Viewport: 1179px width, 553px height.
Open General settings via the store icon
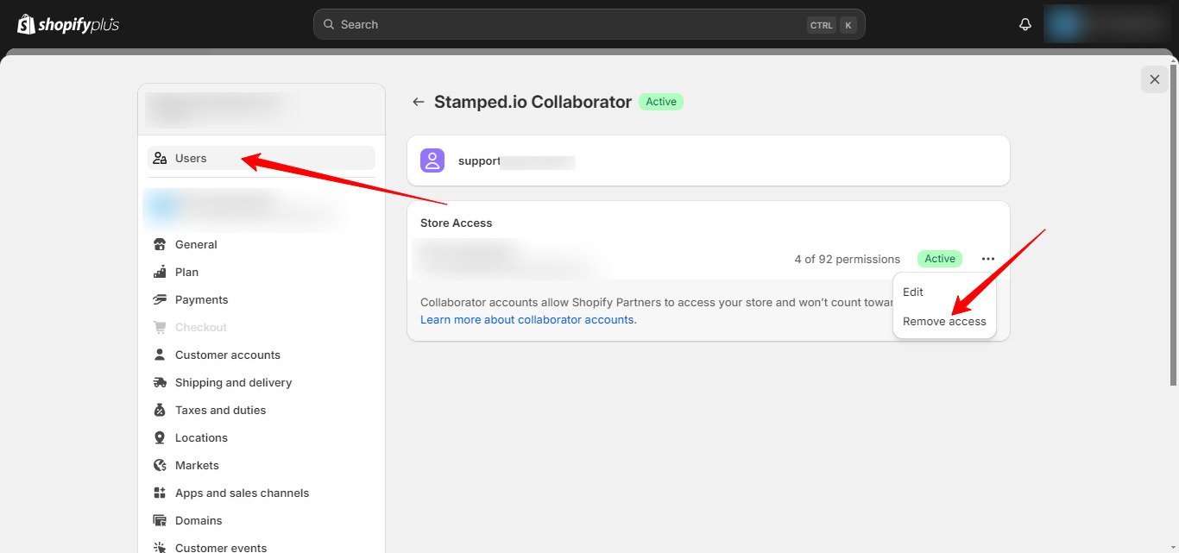[161, 244]
